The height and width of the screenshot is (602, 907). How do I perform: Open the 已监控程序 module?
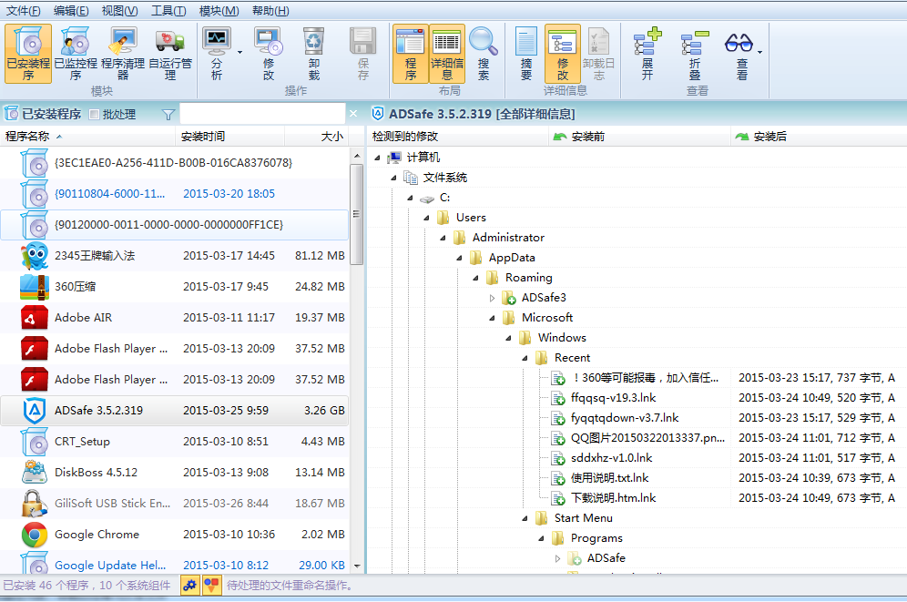click(x=76, y=54)
